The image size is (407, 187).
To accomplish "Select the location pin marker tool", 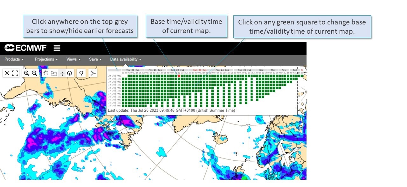I will click(x=81, y=73).
